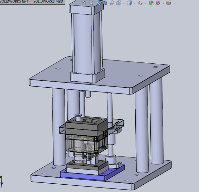This screenshot has height=192, width=199.
Task: Click the View Settings monitor icon
Action: coord(169,3)
